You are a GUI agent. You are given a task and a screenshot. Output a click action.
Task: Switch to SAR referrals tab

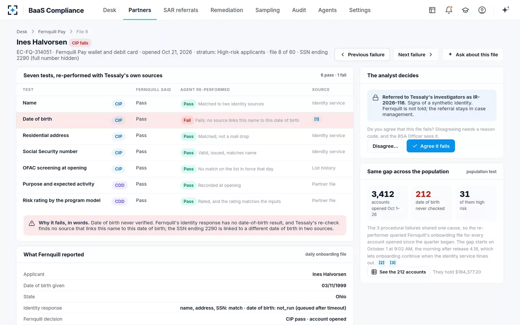181,10
